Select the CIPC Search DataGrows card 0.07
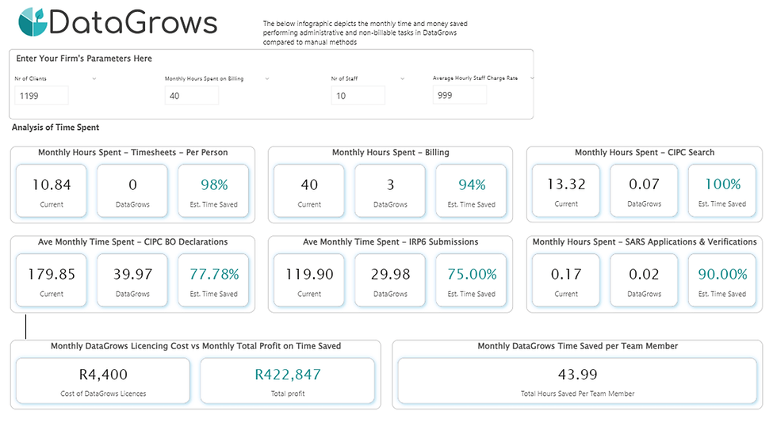This screenshot has width=777, height=426. click(644, 191)
